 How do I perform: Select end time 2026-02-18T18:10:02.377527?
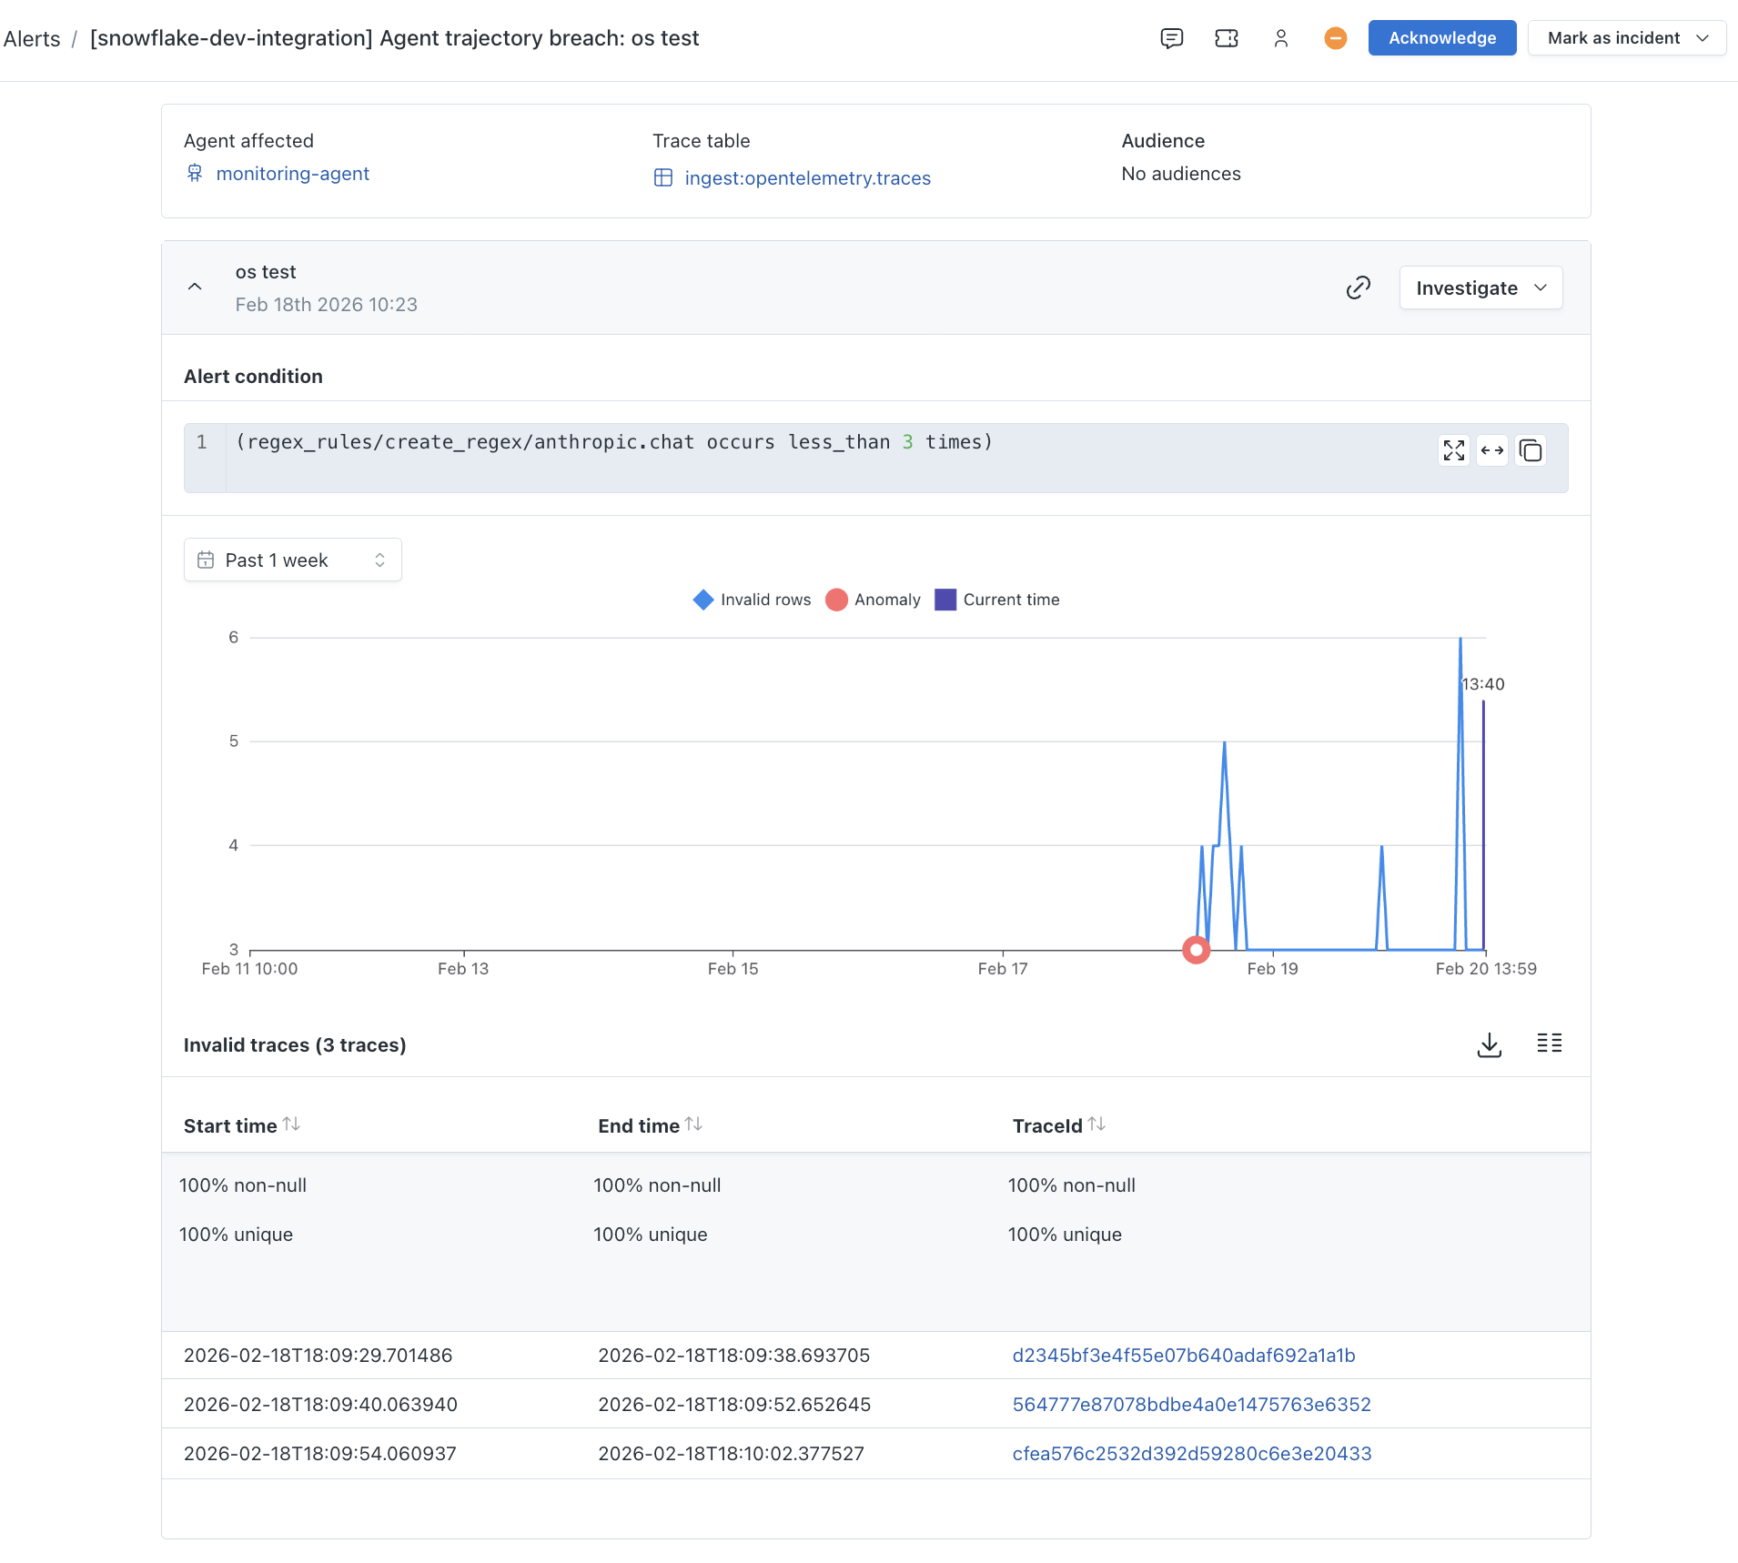(732, 1454)
